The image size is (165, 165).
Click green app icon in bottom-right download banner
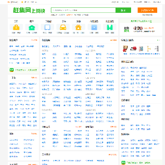pos(123,163)
